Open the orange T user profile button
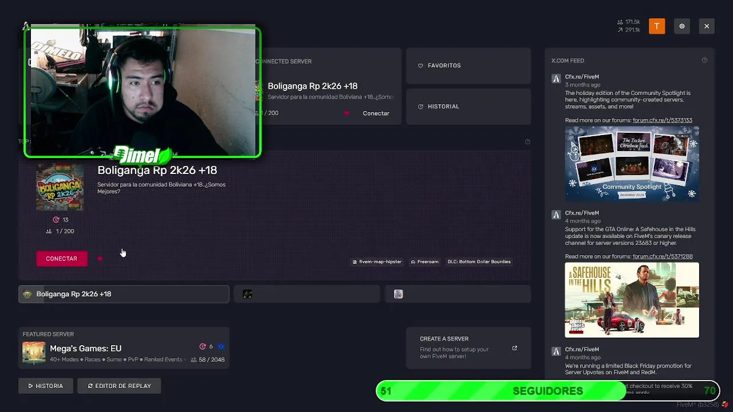Image resolution: width=733 pixels, height=412 pixels. [657, 26]
